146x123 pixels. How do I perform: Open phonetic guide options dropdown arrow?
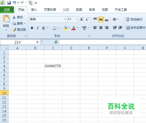click(88, 28)
